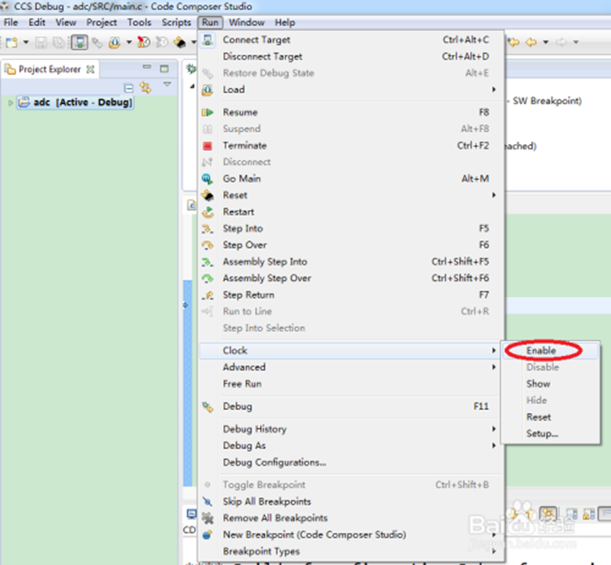Open the Scripts menu

tap(177, 23)
